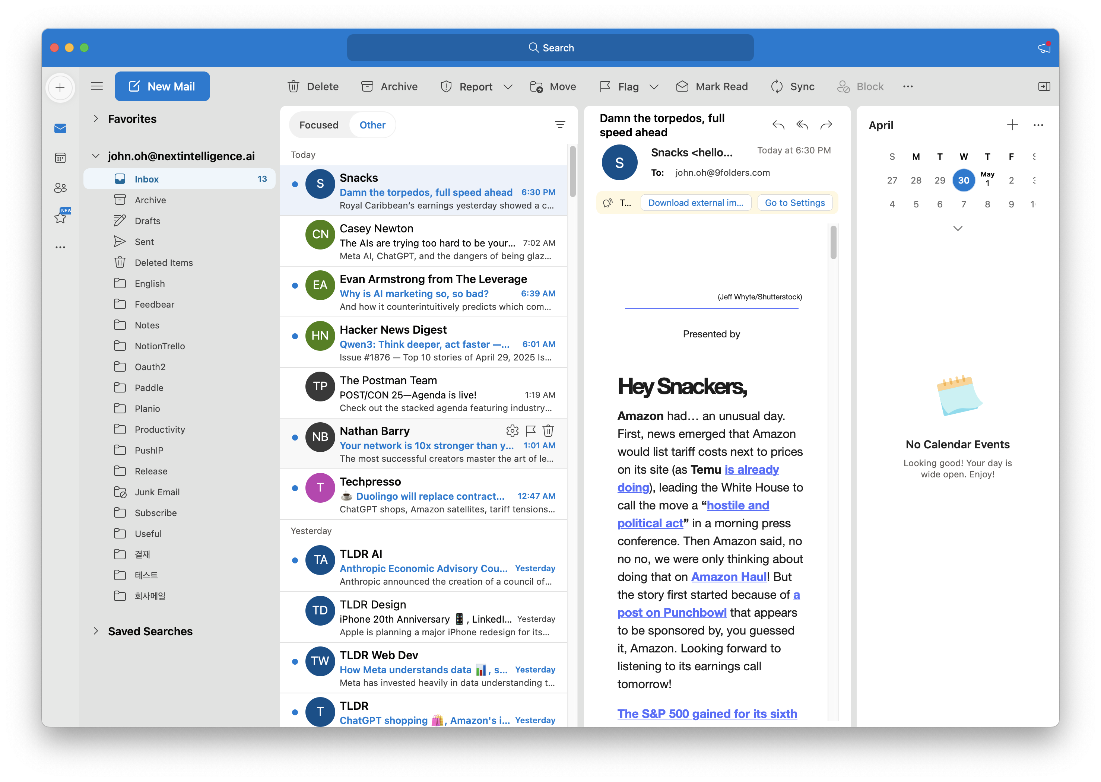Open the Report dropdown arrow
Viewport: 1101px width, 782px height.
(x=508, y=87)
